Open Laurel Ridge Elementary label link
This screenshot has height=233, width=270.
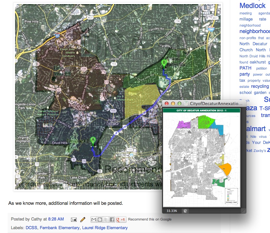coord(105,228)
